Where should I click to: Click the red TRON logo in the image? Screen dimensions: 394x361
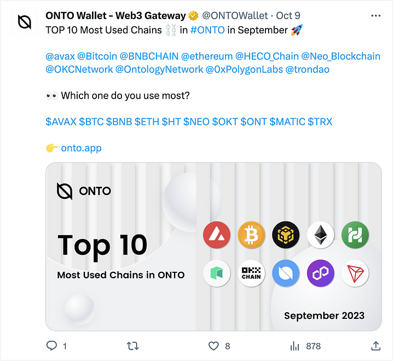pyautogui.click(x=355, y=272)
